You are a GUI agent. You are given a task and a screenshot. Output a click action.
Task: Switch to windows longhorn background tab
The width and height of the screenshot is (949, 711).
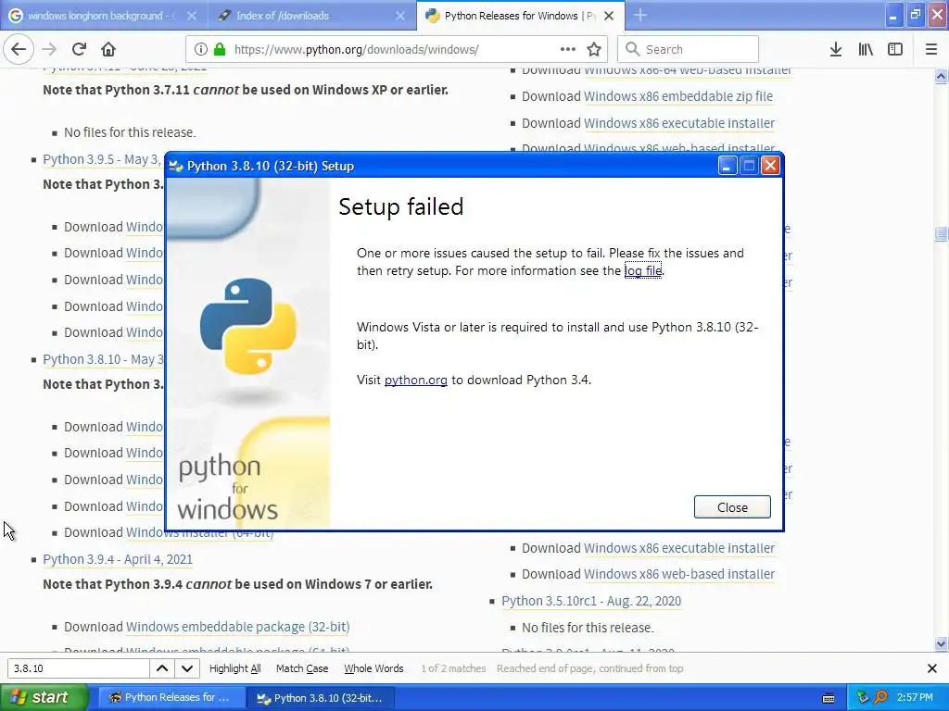click(x=104, y=16)
